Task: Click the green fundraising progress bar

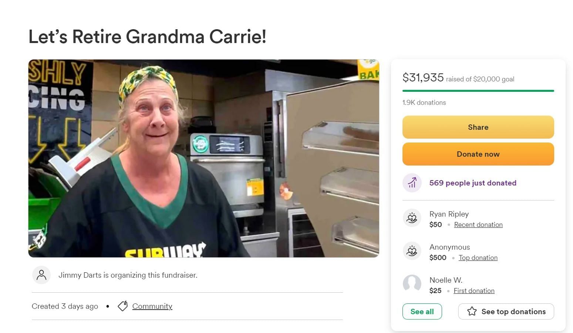Action: coord(478,91)
